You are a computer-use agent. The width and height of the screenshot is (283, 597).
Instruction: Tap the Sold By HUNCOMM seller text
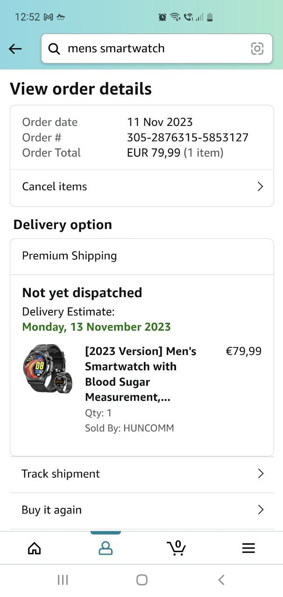point(129,428)
